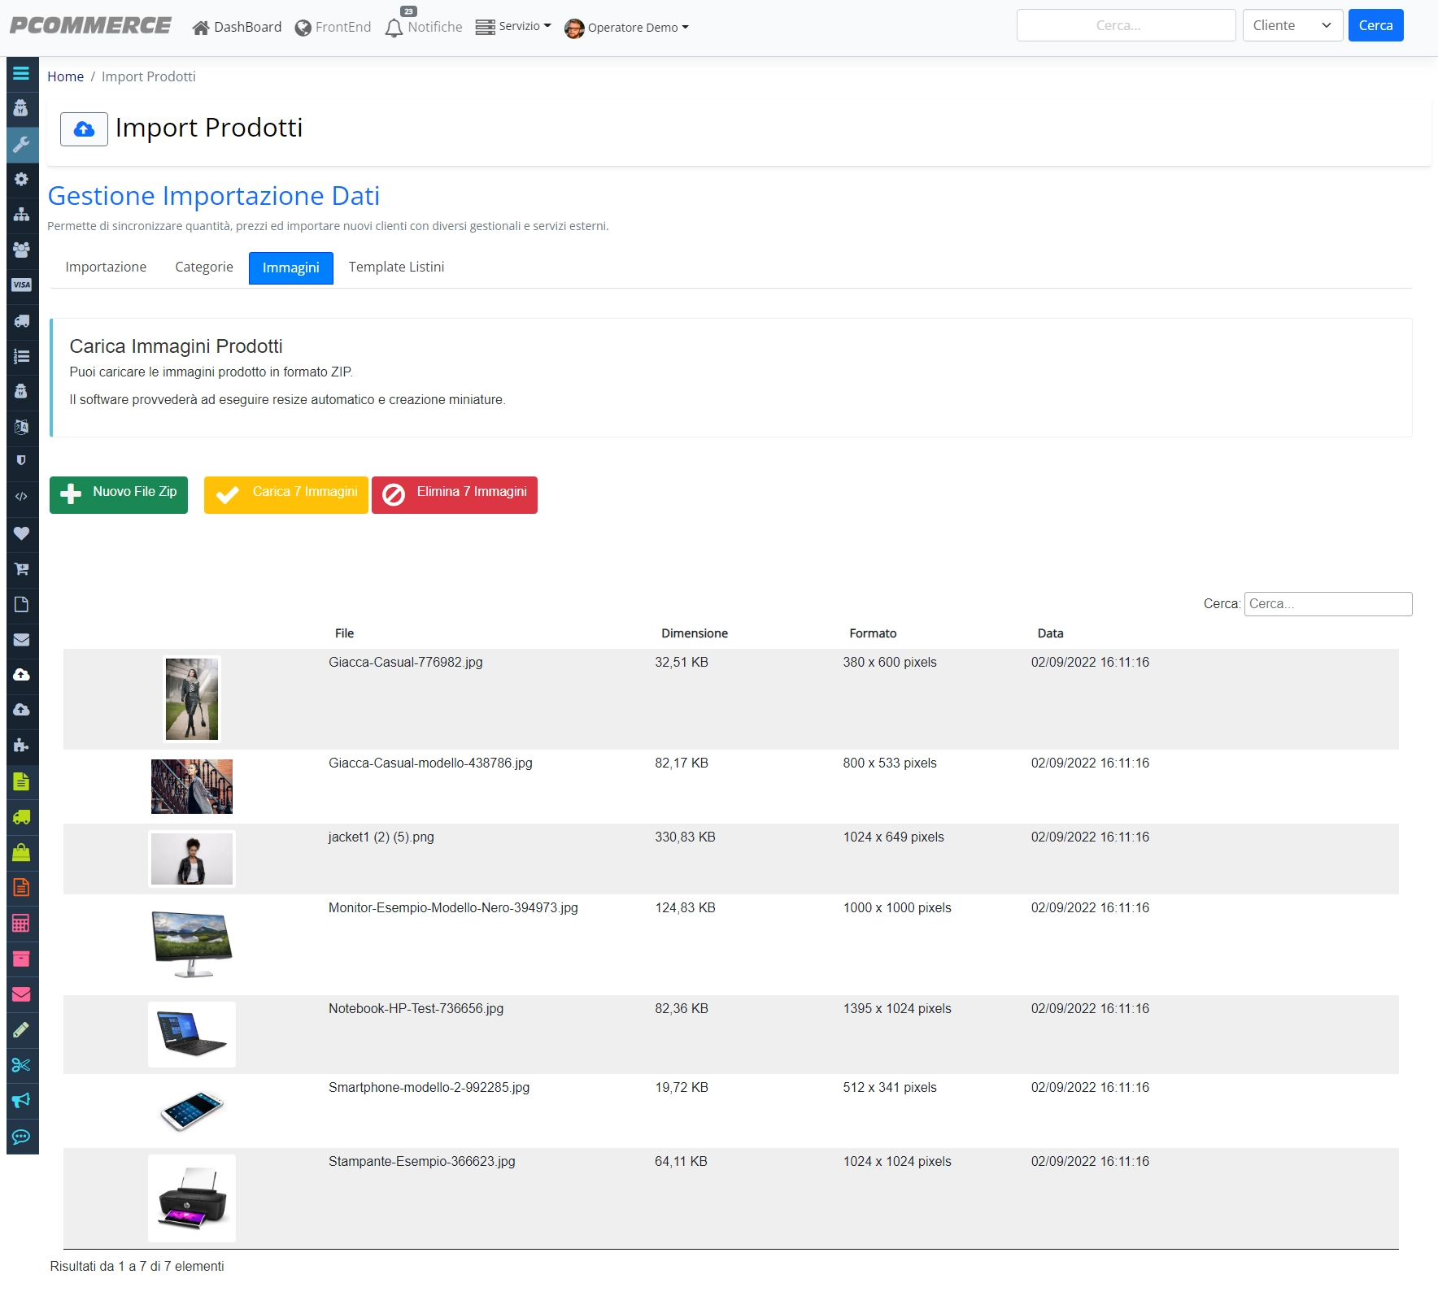Open Notifiche notifications bell
The height and width of the screenshot is (1296, 1438).
(424, 27)
